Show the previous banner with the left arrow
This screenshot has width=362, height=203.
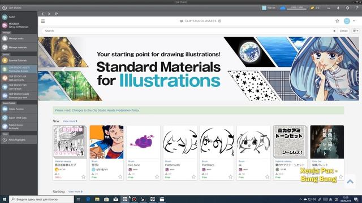(63, 69)
